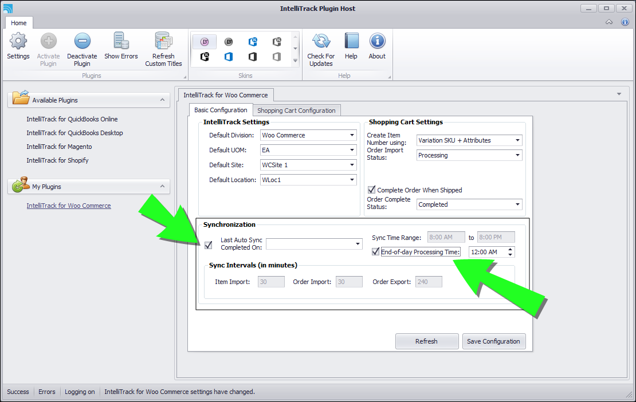The width and height of the screenshot is (636, 402).
Task: Select the IntelliTrack for Woo Commerce document tab
Action: [226, 95]
